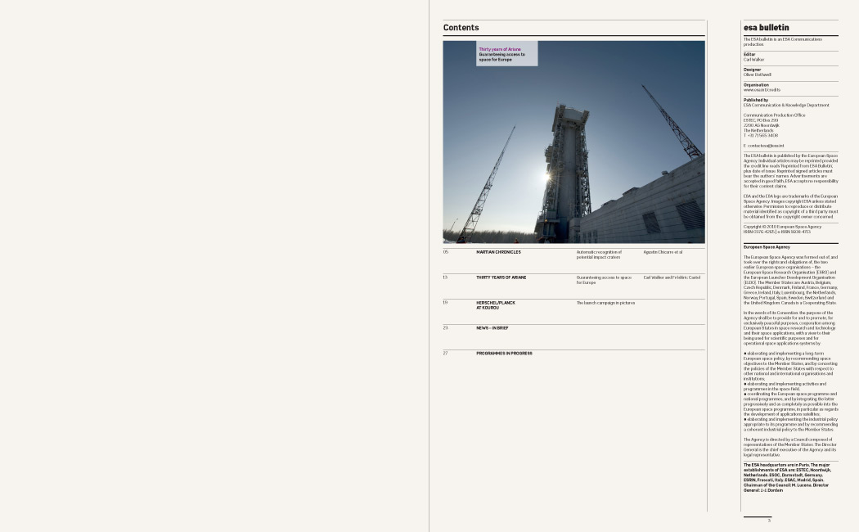
Task: Click the contactesa@esa.int email address
Action: click(763, 146)
